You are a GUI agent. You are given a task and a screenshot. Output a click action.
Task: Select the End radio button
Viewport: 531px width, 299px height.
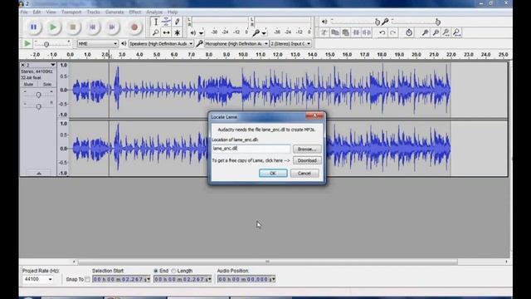(156, 271)
